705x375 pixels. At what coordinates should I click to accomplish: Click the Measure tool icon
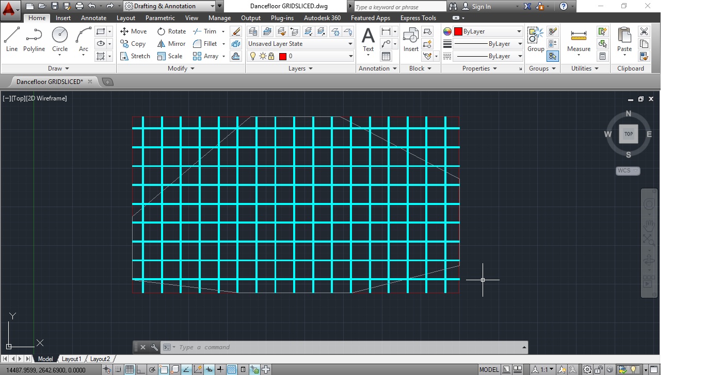(579, 39)
